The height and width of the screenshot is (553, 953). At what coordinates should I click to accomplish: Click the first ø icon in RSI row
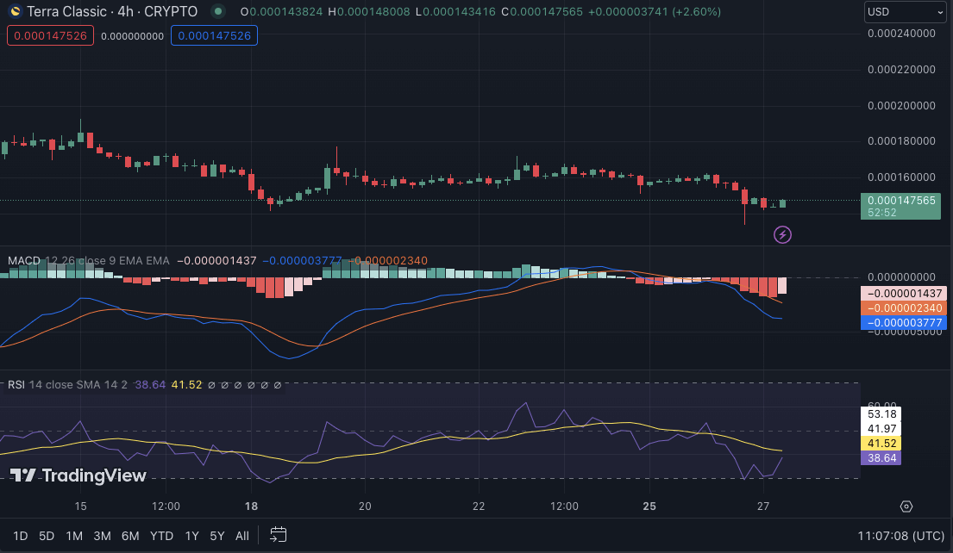tap(212, 385)
